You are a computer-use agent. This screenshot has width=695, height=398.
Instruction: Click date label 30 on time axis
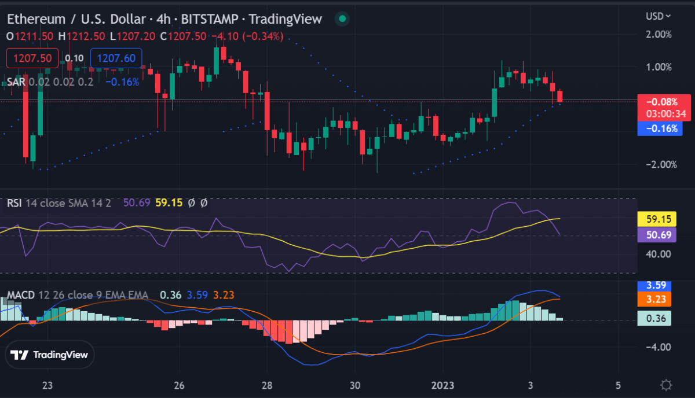(355, 385)
